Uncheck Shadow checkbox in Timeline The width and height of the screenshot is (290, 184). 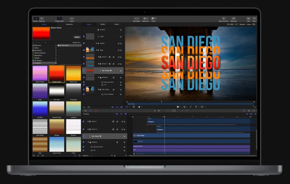tap(83, 142)
